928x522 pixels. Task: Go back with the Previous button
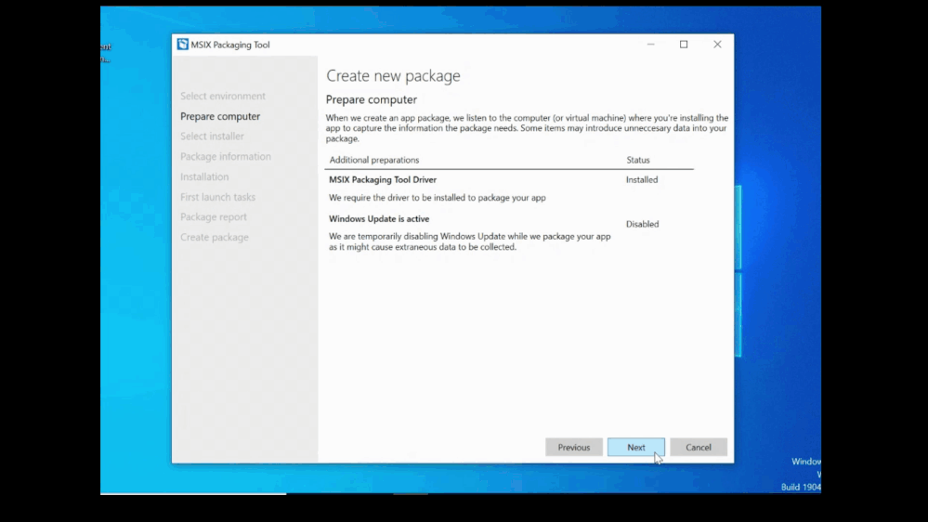pyautogui.click(x=573, y=448)
